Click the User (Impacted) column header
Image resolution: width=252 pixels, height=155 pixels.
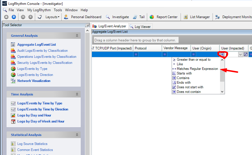click(234, 48)
